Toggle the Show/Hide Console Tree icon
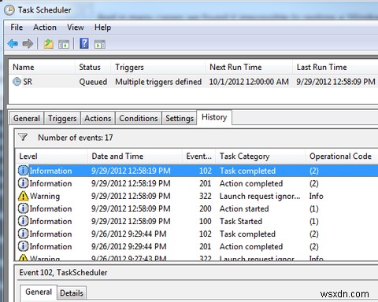This screenshot has height=302, width=378. 64,44
